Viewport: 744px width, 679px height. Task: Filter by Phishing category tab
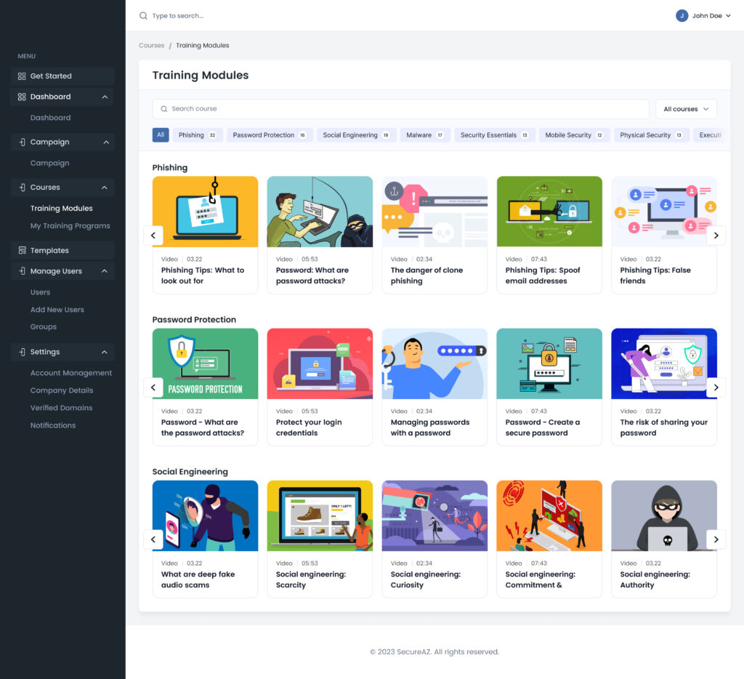click(x=198, y=134)
